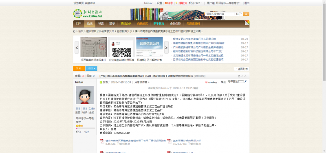Select the 会员任务 navigation tab
326x153 pixels.
175,24
